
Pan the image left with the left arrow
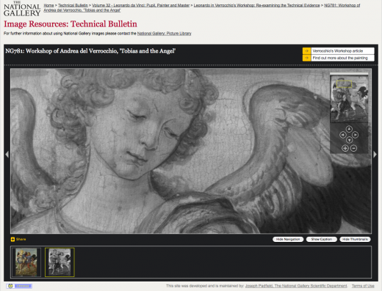[x=343, y=135]
